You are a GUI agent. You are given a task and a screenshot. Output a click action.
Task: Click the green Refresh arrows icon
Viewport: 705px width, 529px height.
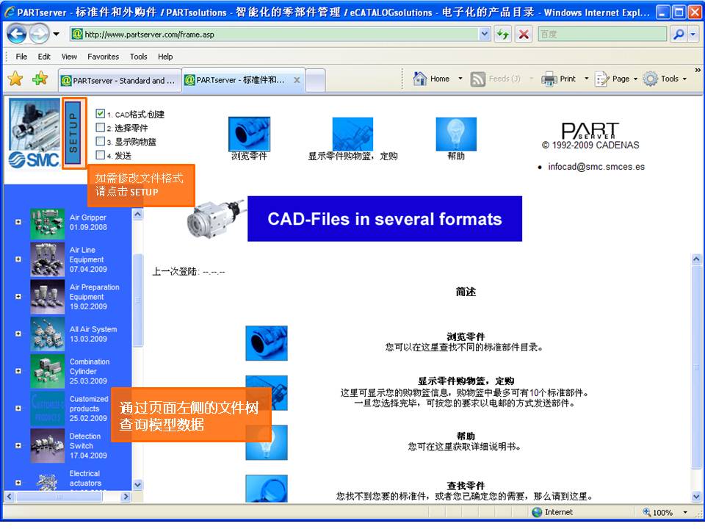(502, 35)
